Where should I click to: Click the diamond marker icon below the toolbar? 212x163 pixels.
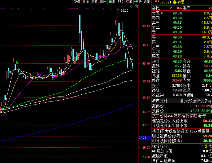tap(132, 6)
